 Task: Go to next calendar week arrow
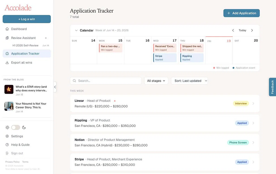tap(252, 30)
